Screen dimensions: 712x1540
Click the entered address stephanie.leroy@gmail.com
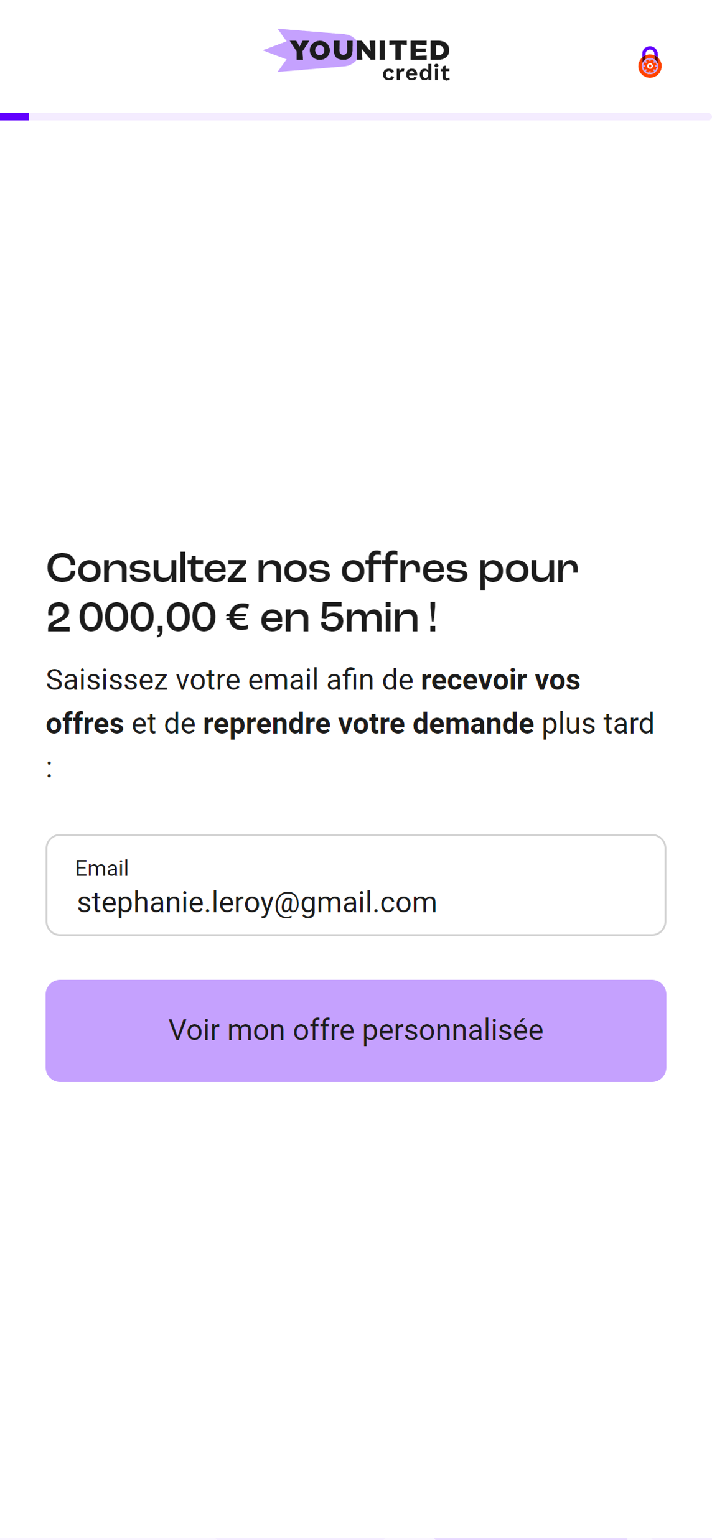[x=257, y=902]
